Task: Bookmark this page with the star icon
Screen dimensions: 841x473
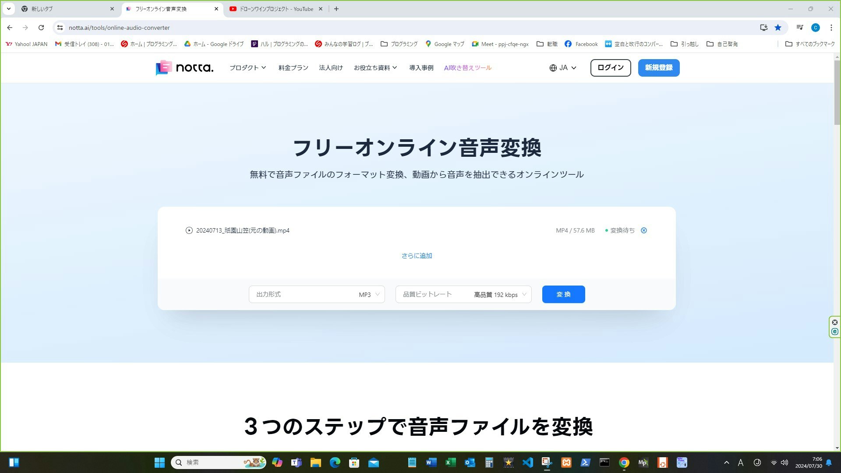Action: pyautogui.click(x=778, y=27)
